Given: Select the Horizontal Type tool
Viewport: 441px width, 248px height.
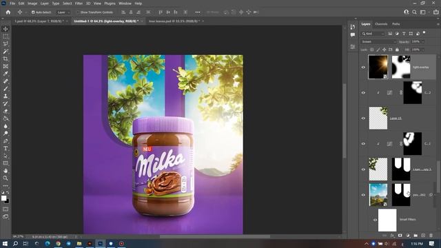Looking at the screenshot, I should 6,148.
